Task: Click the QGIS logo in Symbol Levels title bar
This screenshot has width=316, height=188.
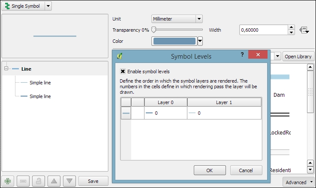Action: pyautogui.click(x=120, y=56)
